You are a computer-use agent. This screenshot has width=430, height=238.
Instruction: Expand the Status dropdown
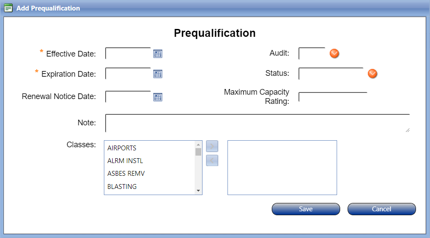tap(373, 74)
